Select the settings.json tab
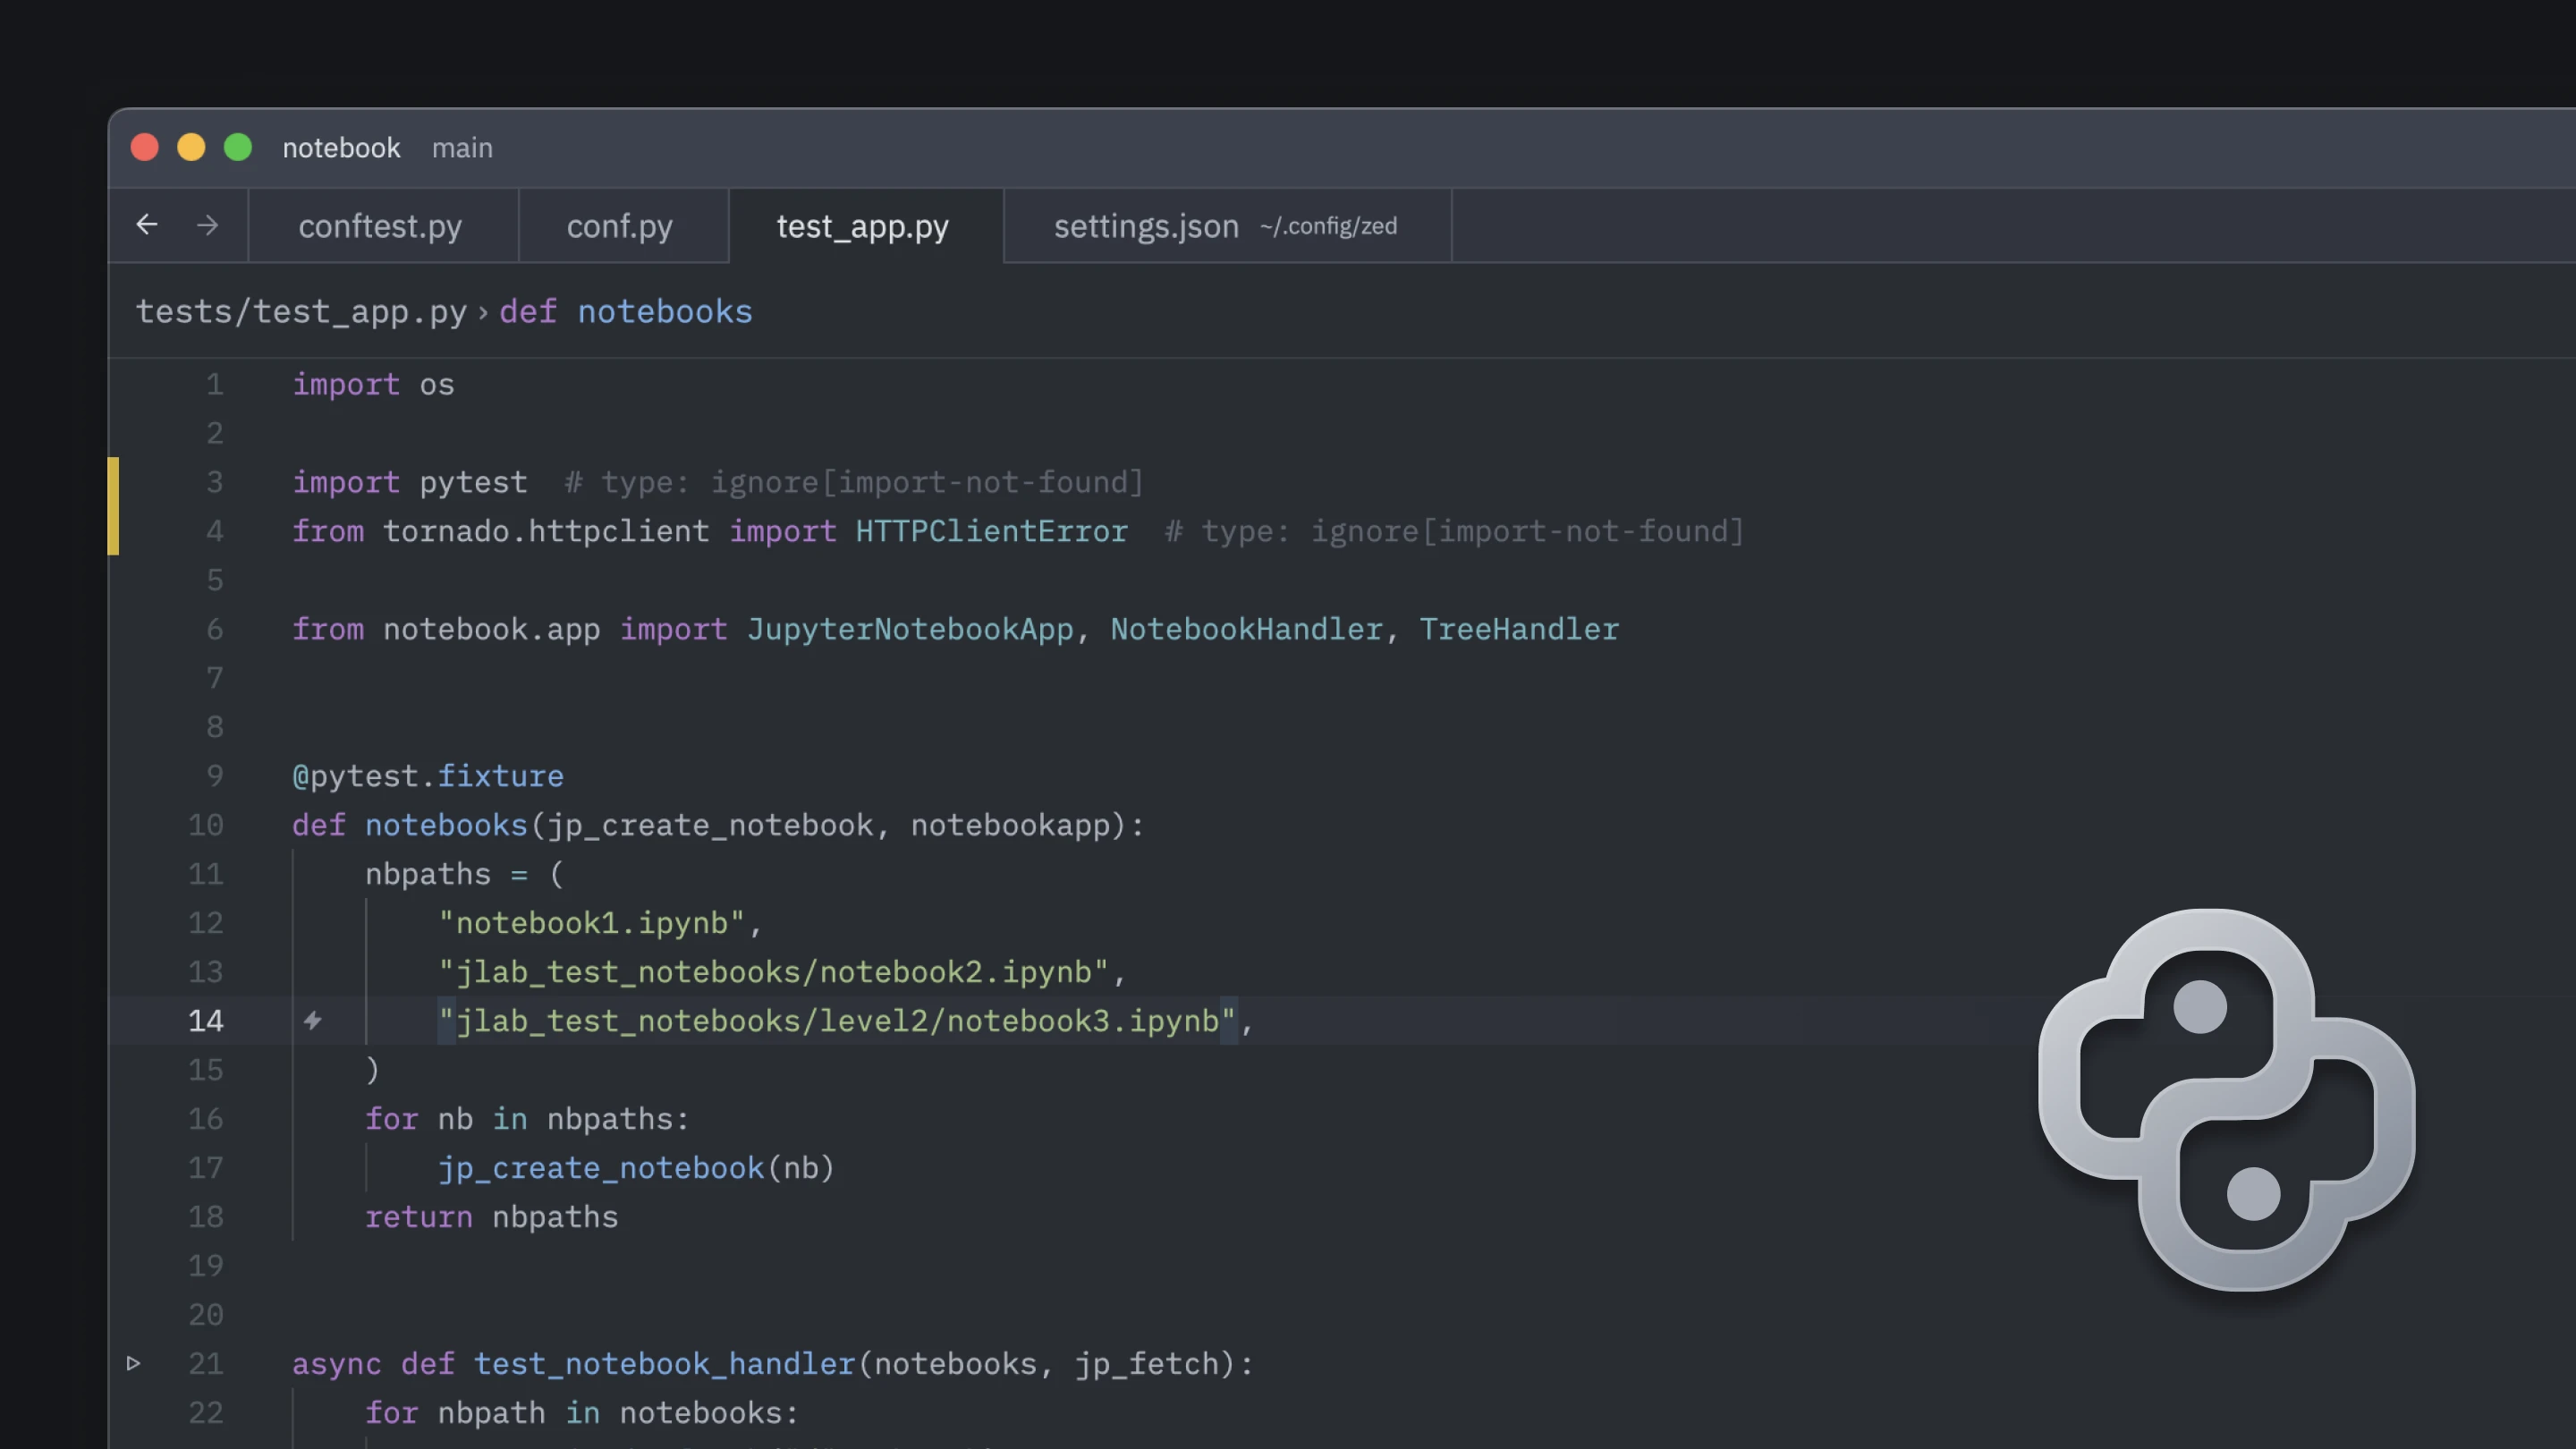The width and height of the screenshot is (2576, 1449). tap(1145, 226)
